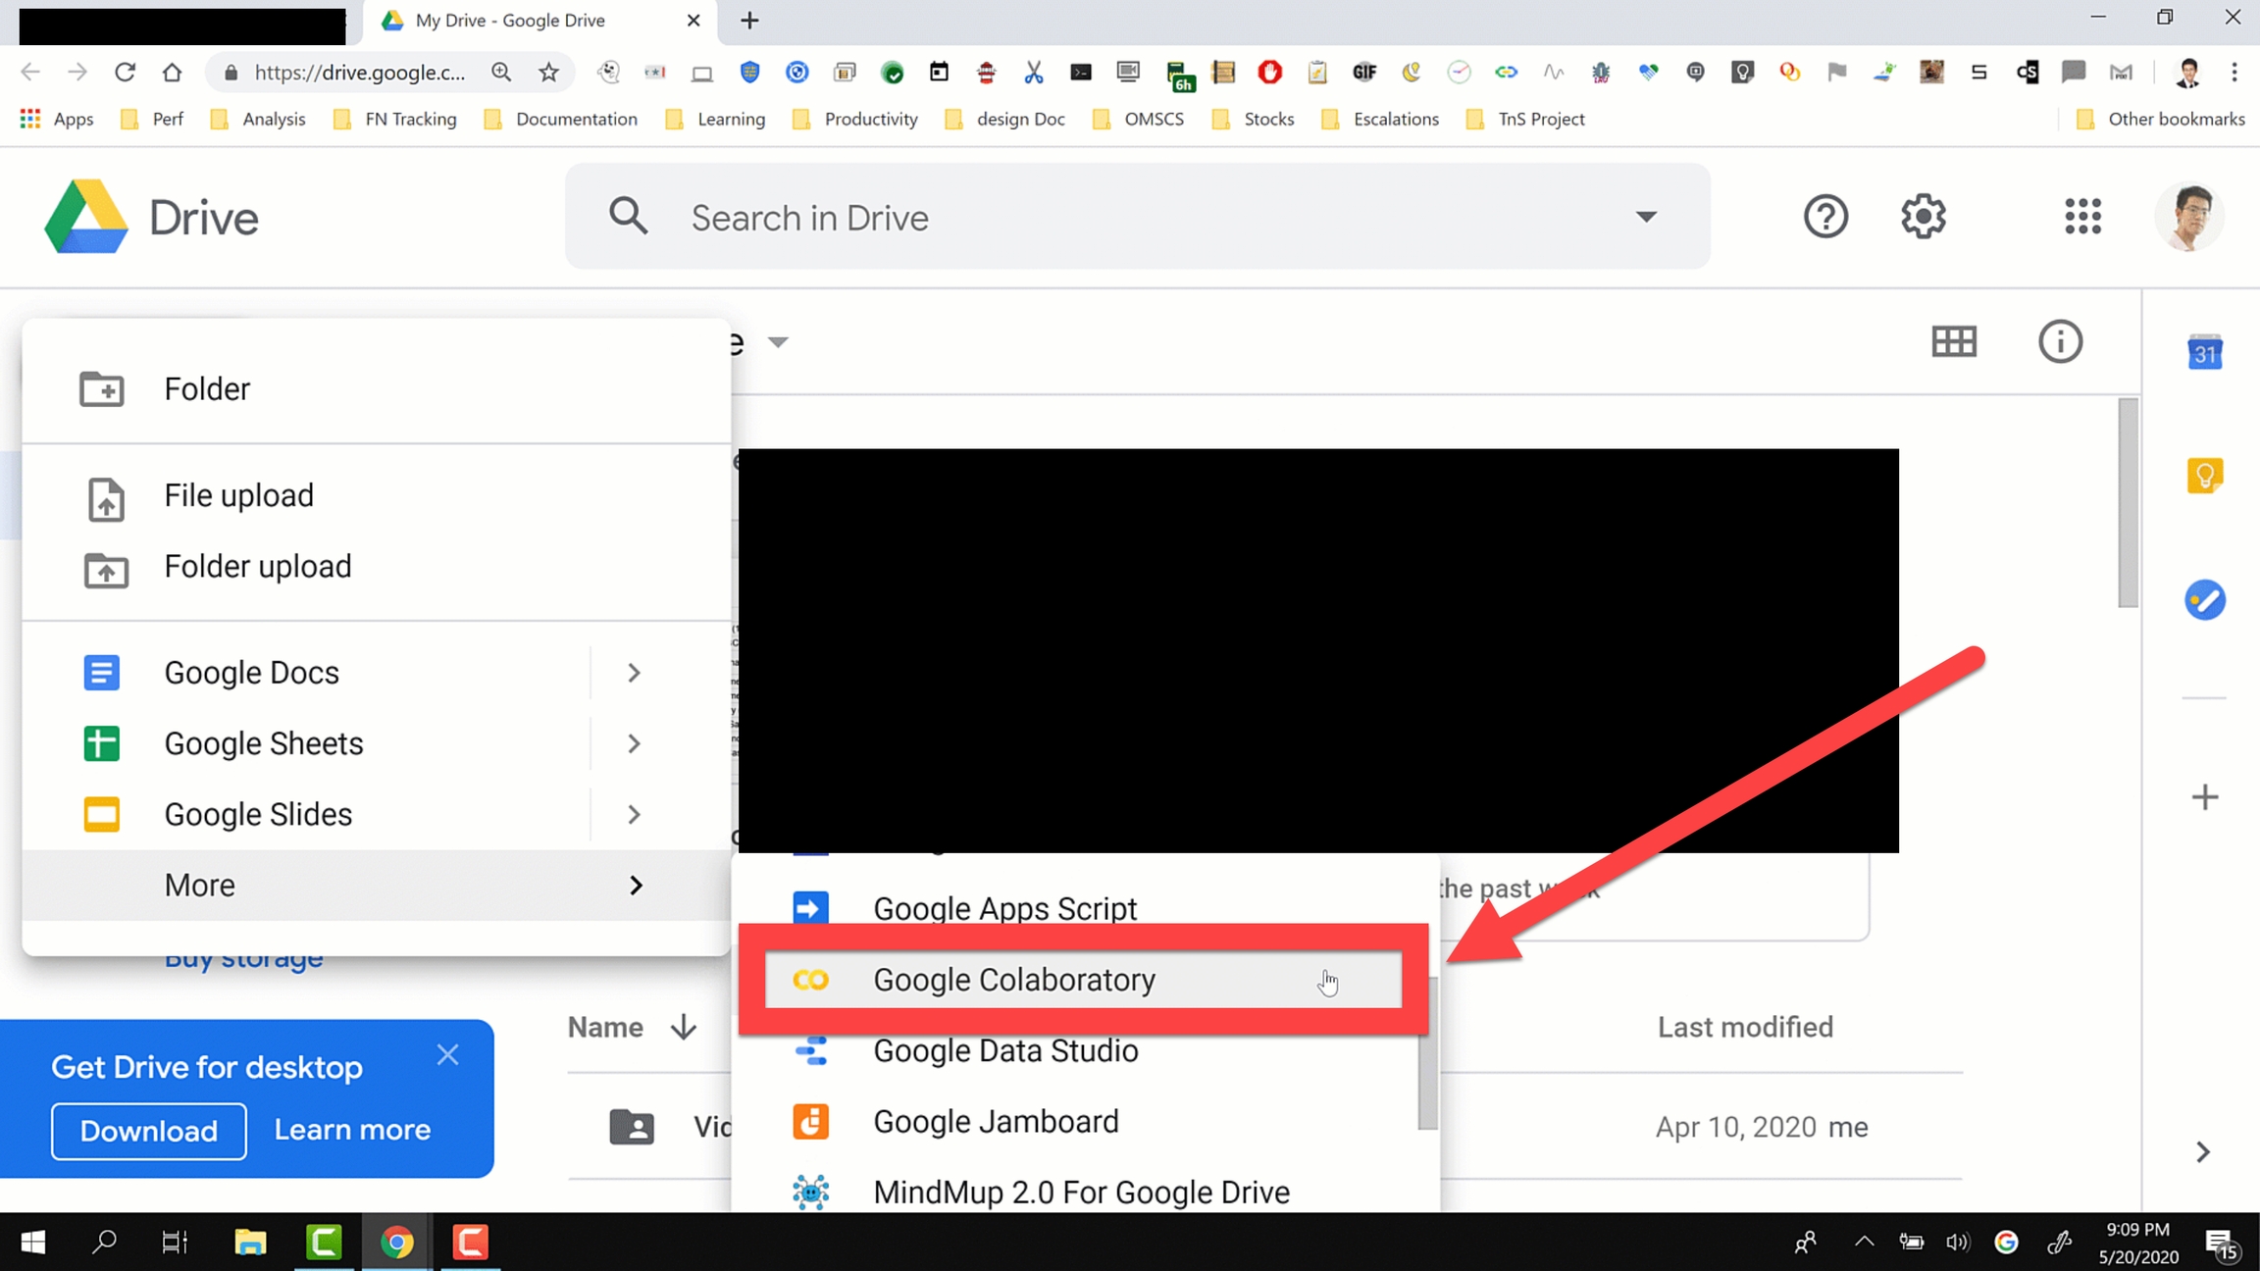This screenshot has height=1271, width=2260.
Task: Open the Drive settings gear
Action: [1923, 217]
